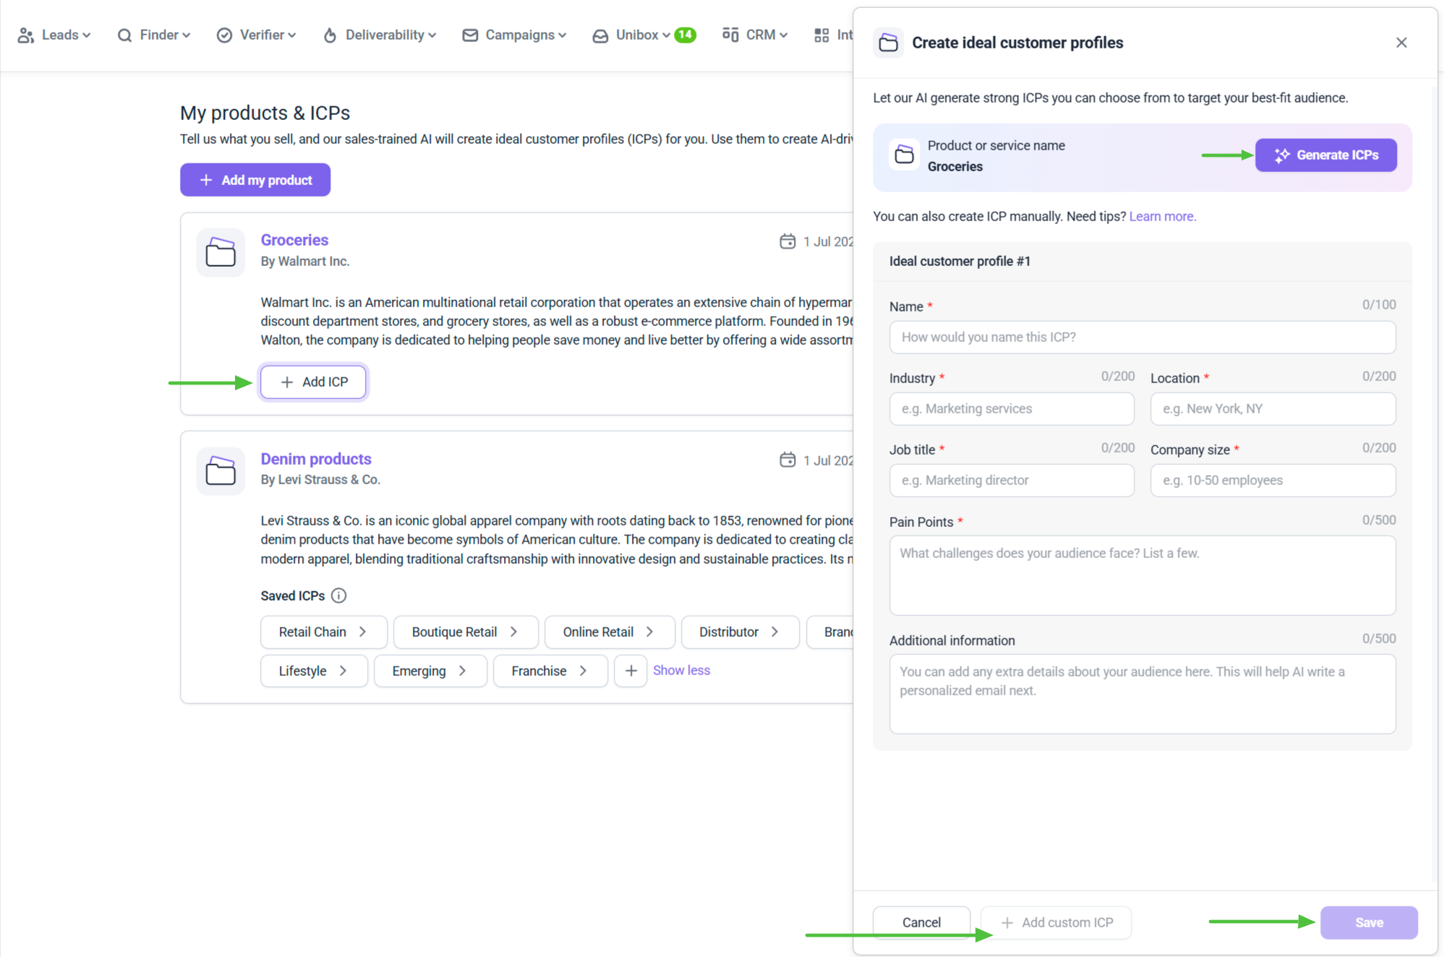Open the Boutique Retail ICP
The image size is (1444, 957).
point(466,632)
